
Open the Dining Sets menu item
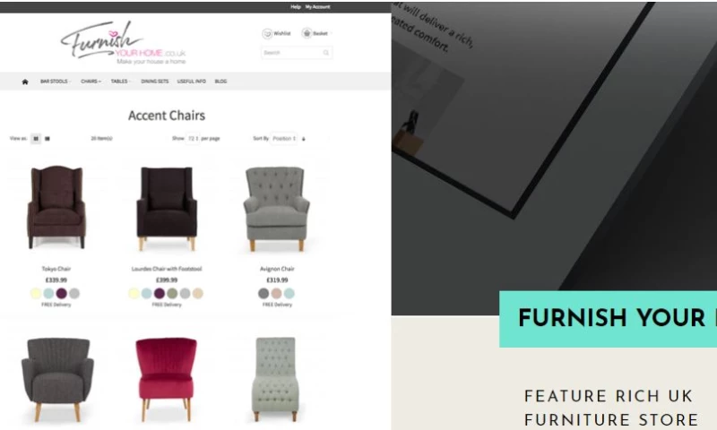point(154,82)
